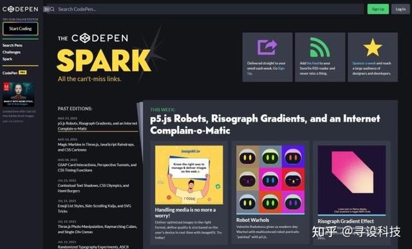Open Magic Marbles in Three.js past edition

coord(96,147)
